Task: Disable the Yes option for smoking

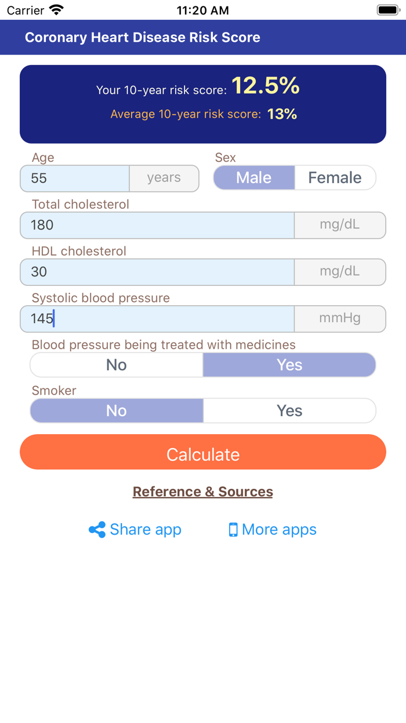Action: (x=289, y=410)
